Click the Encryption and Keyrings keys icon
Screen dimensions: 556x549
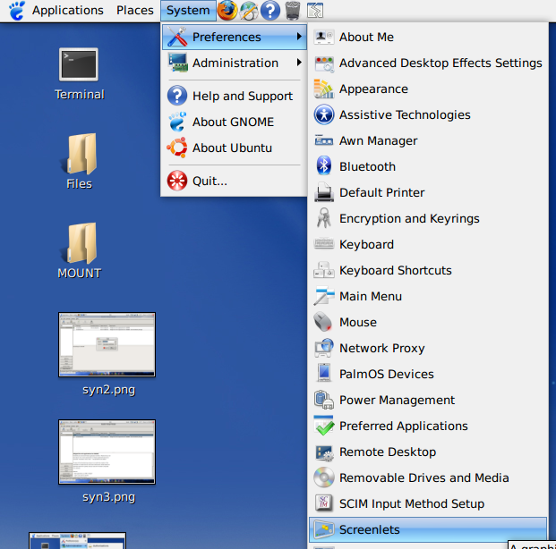click(324, 218)
